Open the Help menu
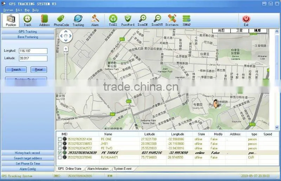Screen dimensions: 281x181 (x=35, y=10)
